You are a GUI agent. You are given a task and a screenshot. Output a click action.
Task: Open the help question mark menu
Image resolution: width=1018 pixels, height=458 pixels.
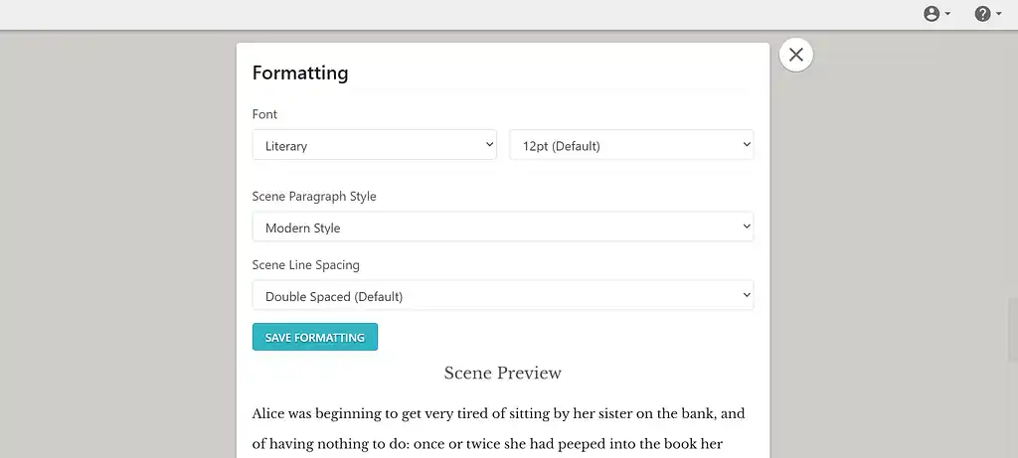click(x=987, y=14)
